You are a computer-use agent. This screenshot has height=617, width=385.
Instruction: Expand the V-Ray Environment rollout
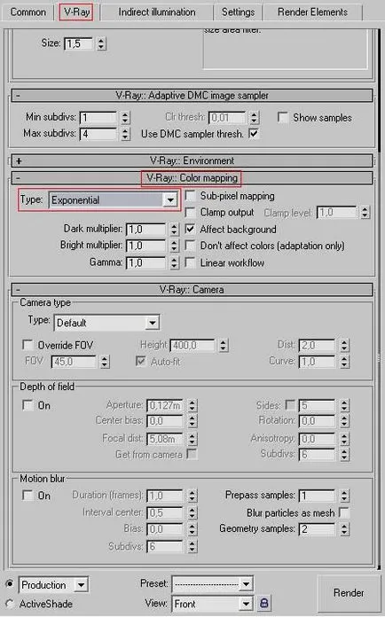[192, 160]
